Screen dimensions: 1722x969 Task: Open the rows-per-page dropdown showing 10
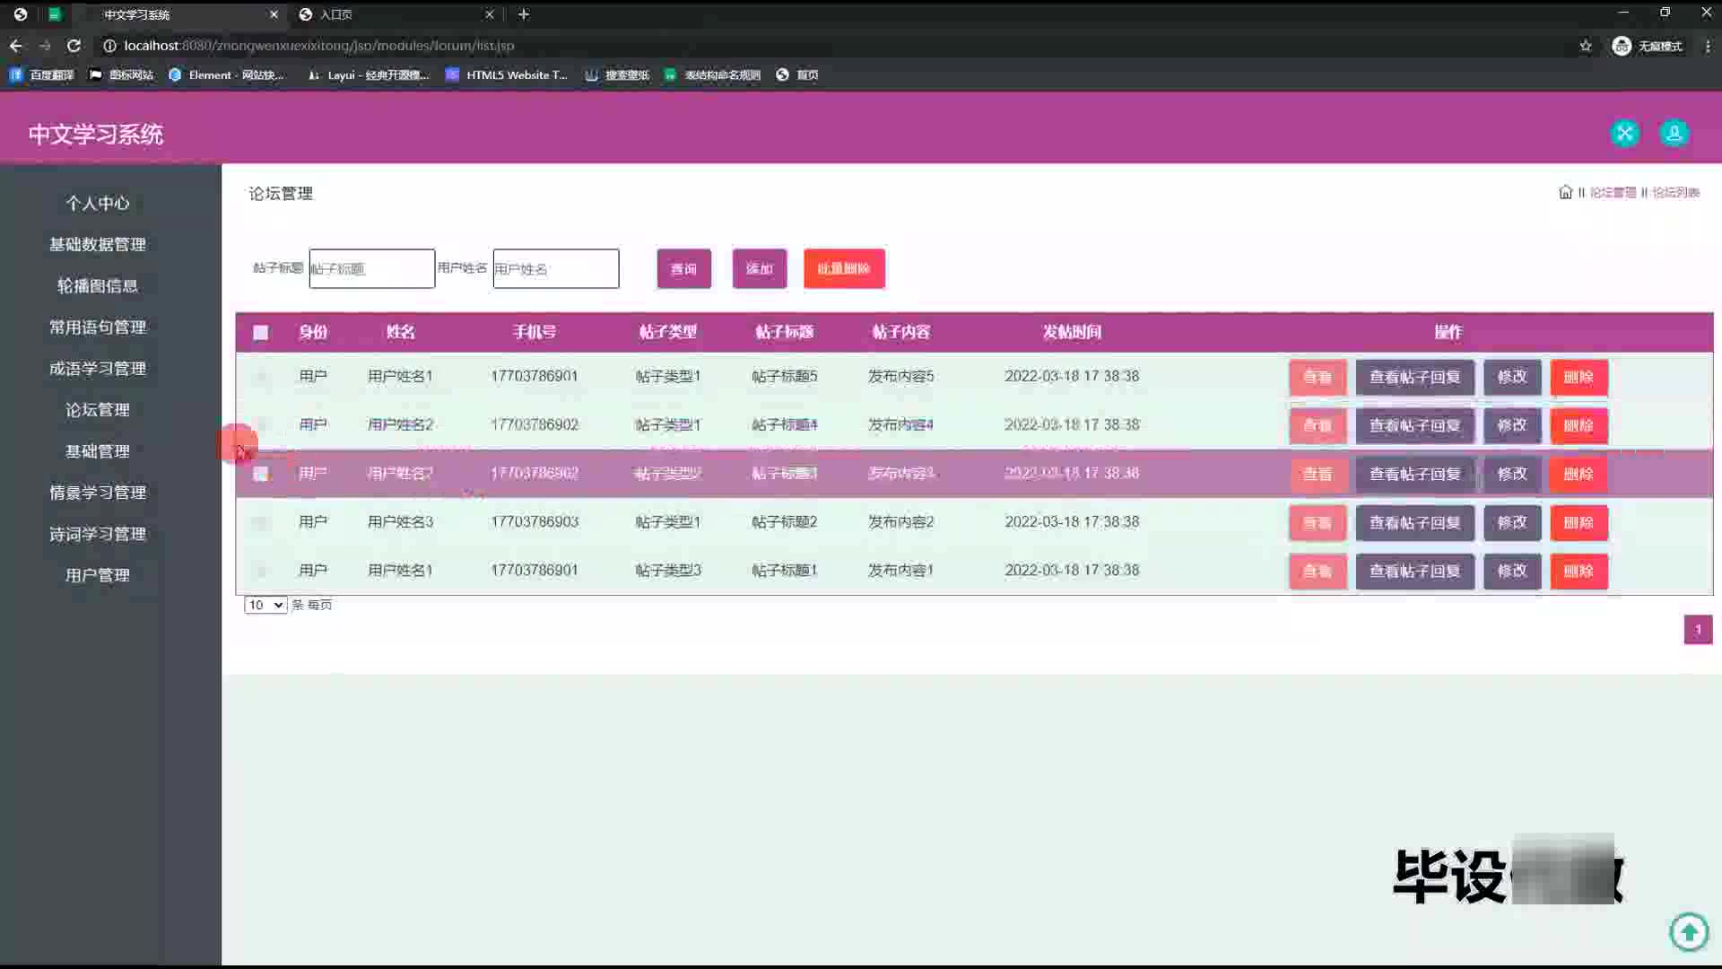(x=265, y=605)
